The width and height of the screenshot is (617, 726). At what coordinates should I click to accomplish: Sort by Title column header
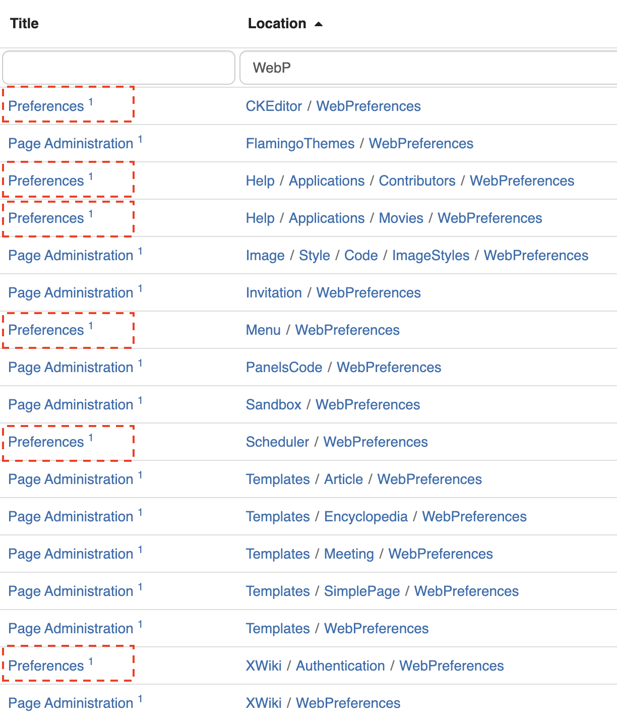tap(24, 24)
